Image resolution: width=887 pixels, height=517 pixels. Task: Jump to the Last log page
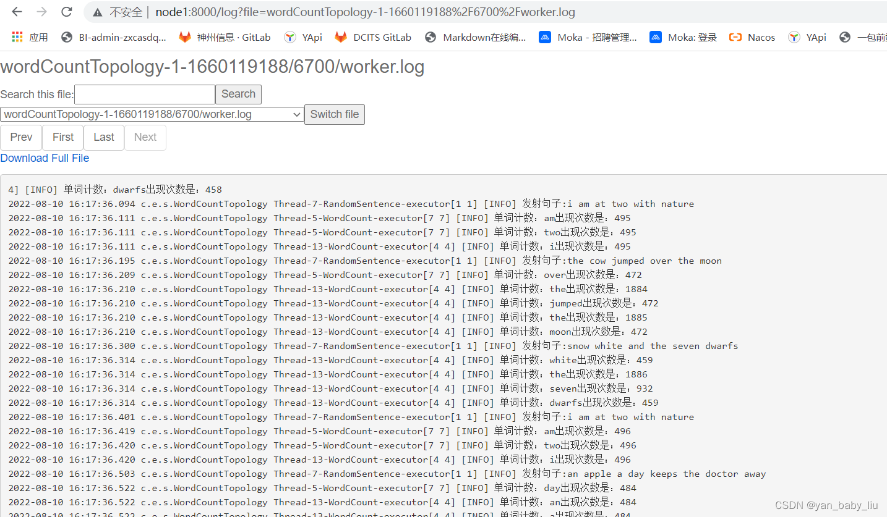[104, 138]
